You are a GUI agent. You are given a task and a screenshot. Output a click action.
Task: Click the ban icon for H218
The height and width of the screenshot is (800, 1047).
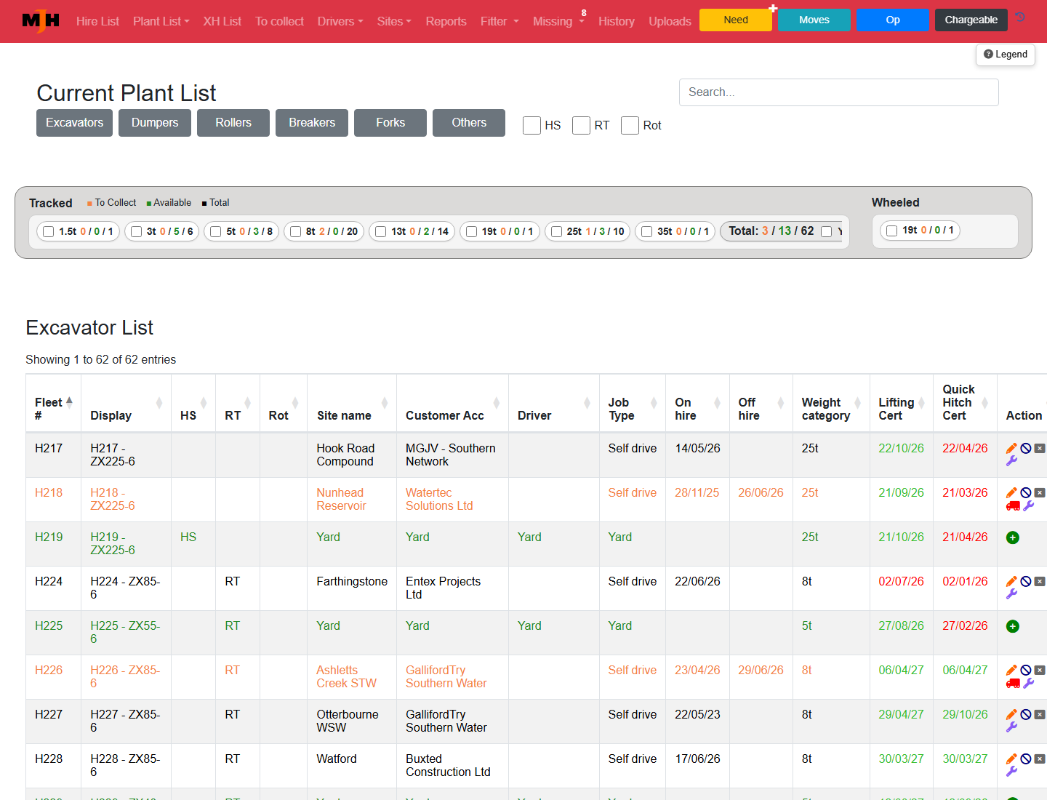point(1026,492)
